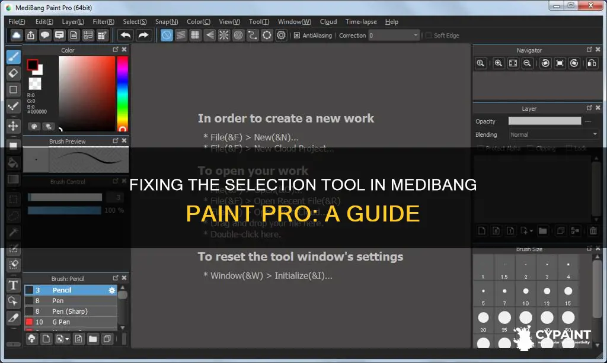This screenshot has height=363, width=607.
Task: Float the Brush Preview panel
Action: [116, 141]
